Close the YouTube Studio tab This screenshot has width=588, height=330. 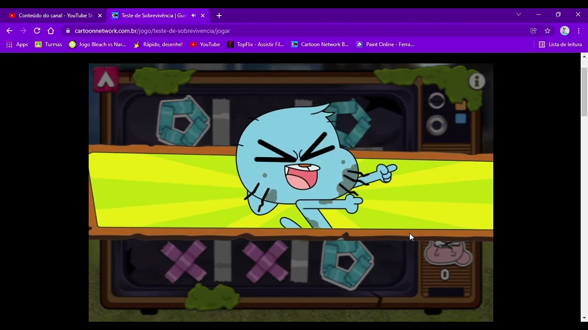pyautogui.click(x=100, y=16)
